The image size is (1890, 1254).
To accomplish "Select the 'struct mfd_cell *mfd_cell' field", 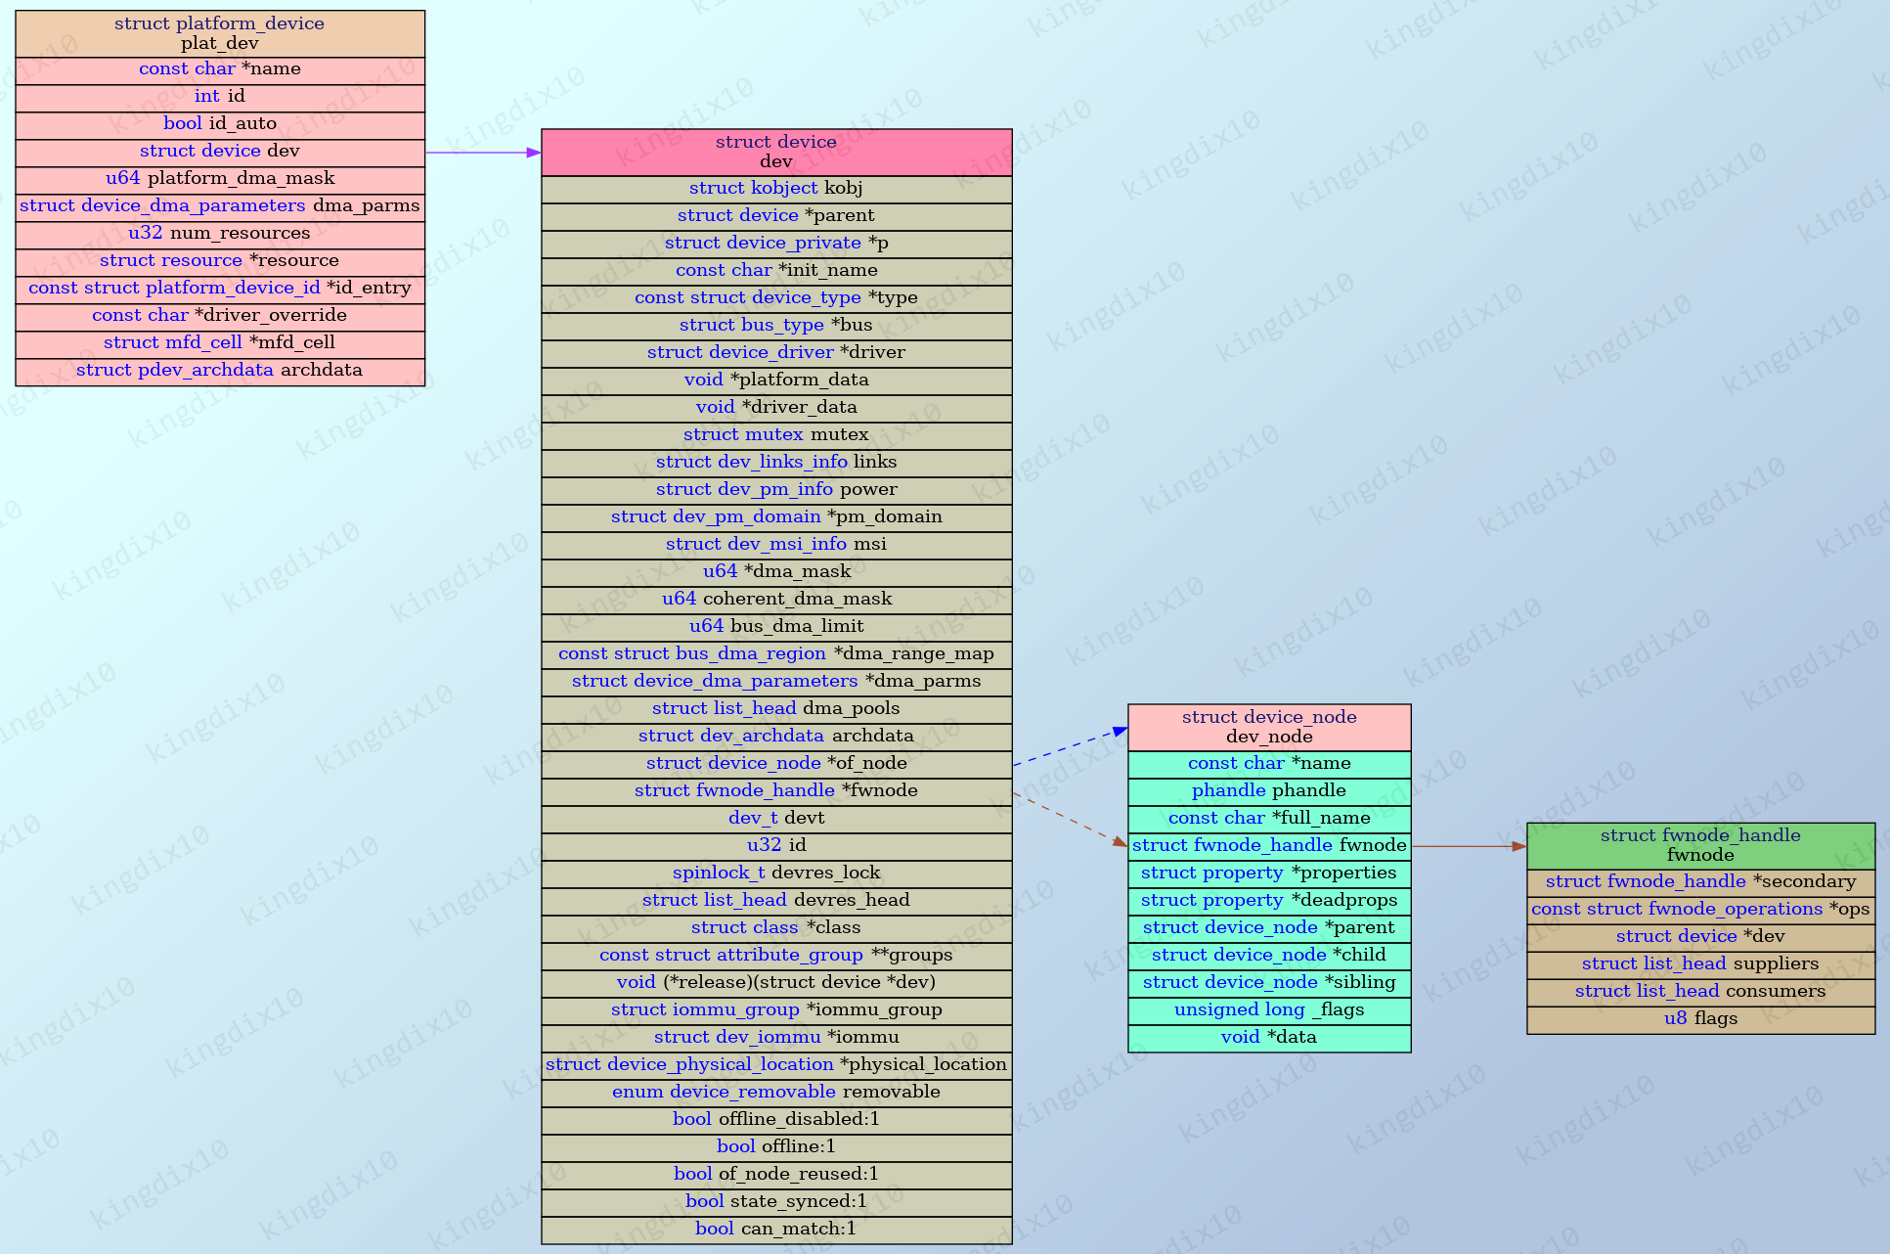I will coord(220,344).
